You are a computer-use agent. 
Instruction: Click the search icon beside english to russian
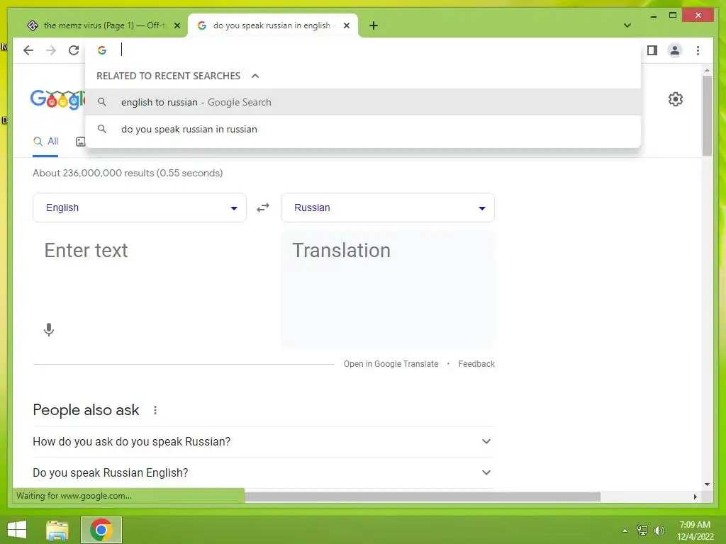pos(102,102)
